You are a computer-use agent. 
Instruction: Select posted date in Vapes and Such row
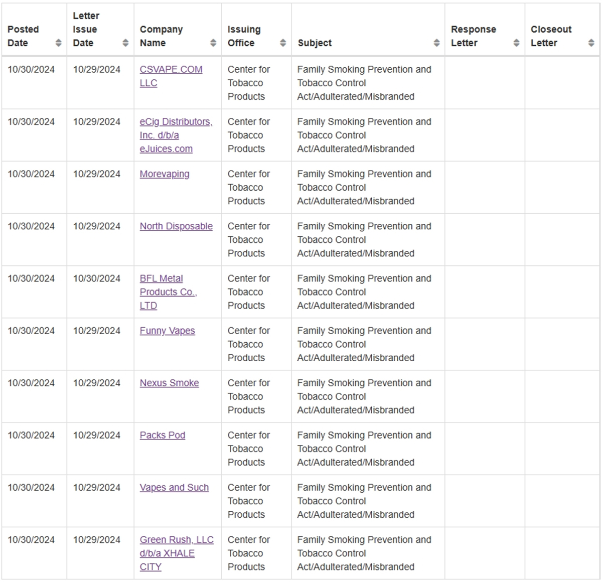pyautogui.click(x=31, y=487)
